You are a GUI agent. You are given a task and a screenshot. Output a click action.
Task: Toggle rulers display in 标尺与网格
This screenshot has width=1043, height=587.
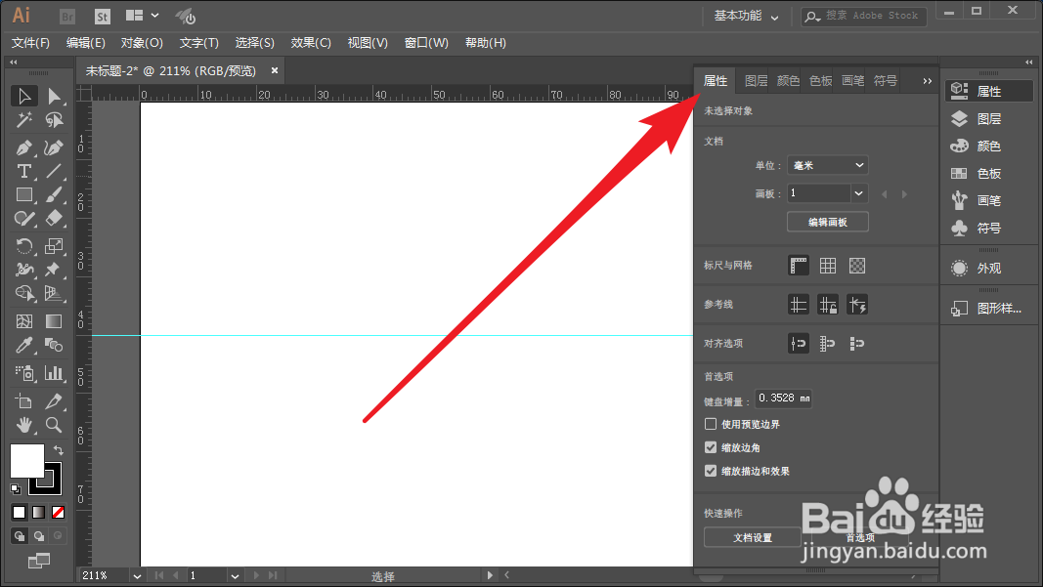[x=799, y=266]
